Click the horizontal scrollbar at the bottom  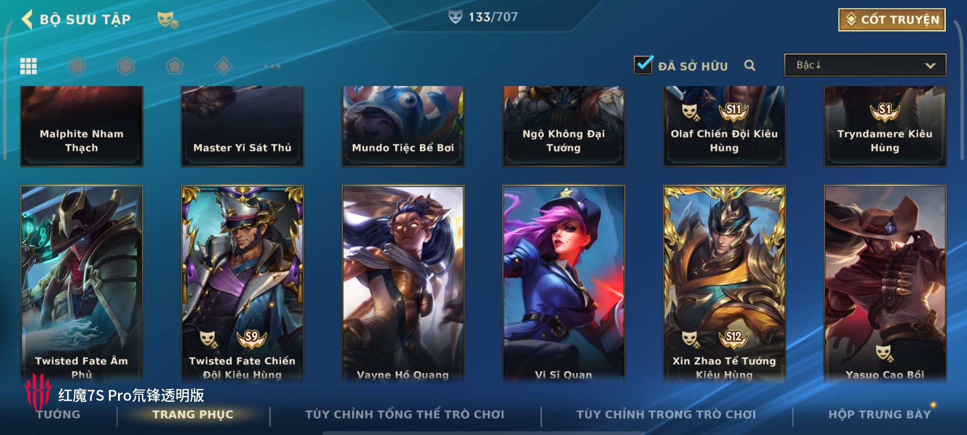click(x=483, y=433)
